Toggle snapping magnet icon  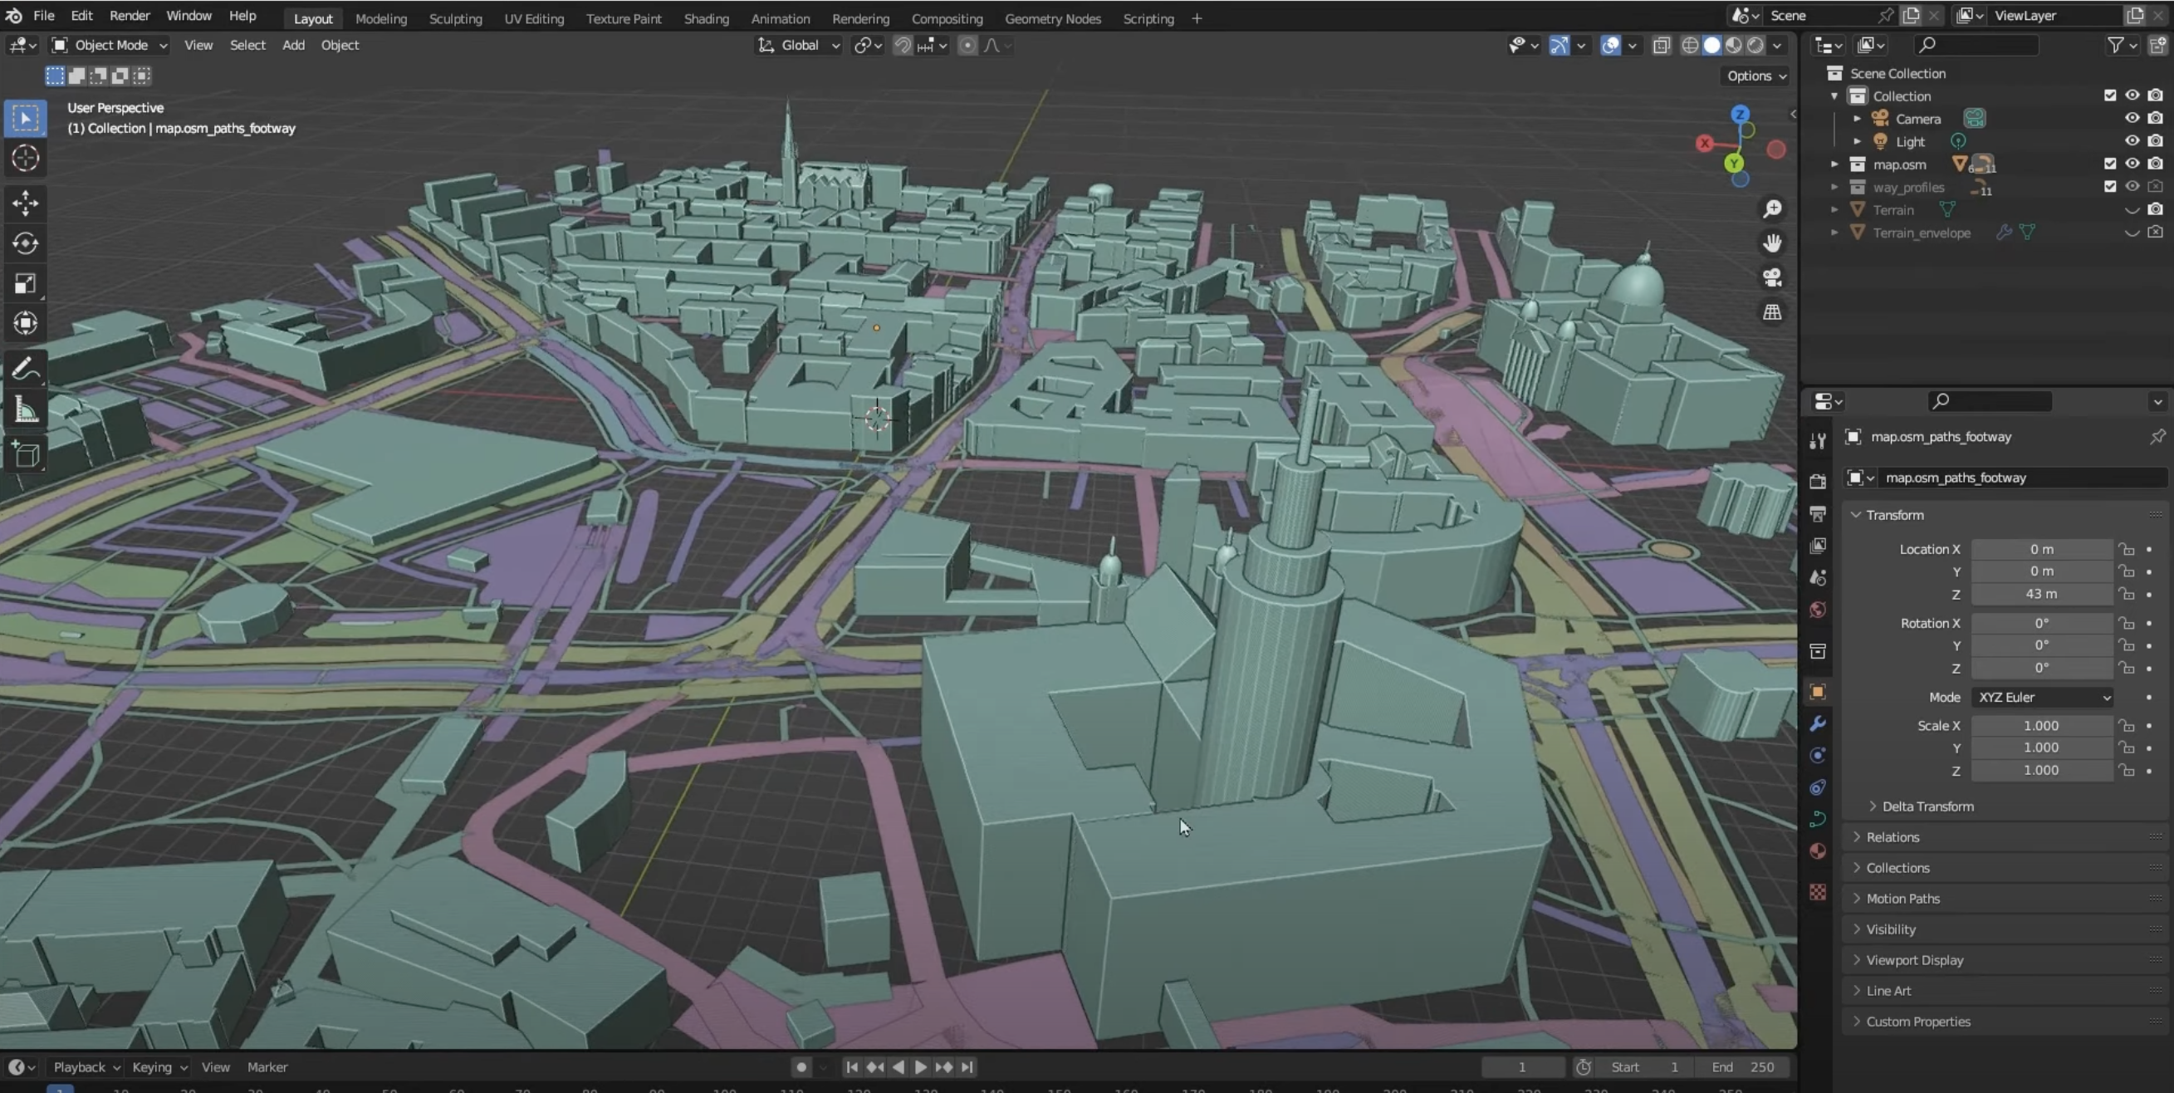[902, 46]
